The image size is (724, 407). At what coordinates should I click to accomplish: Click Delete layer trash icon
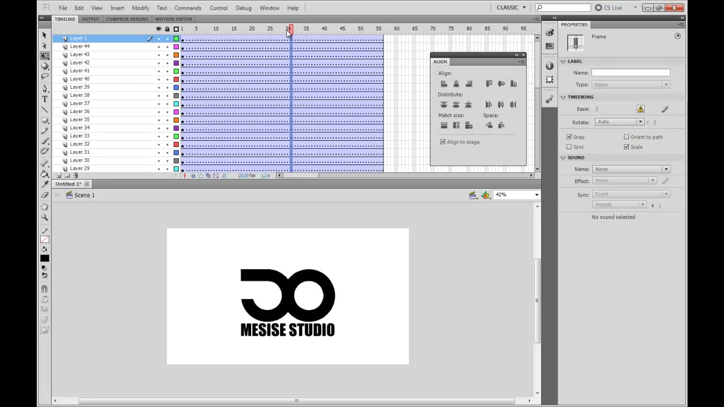(x=76, y=176)
